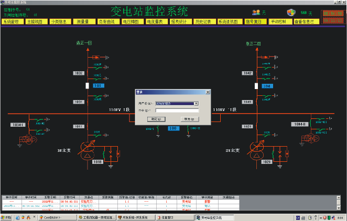Click the security shield icon in header
The width and height of the screenshot is (347, 221).
[291, 12]
